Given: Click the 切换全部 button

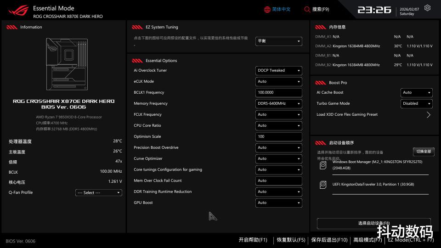Looking at the screenshot, I should 424,152.
